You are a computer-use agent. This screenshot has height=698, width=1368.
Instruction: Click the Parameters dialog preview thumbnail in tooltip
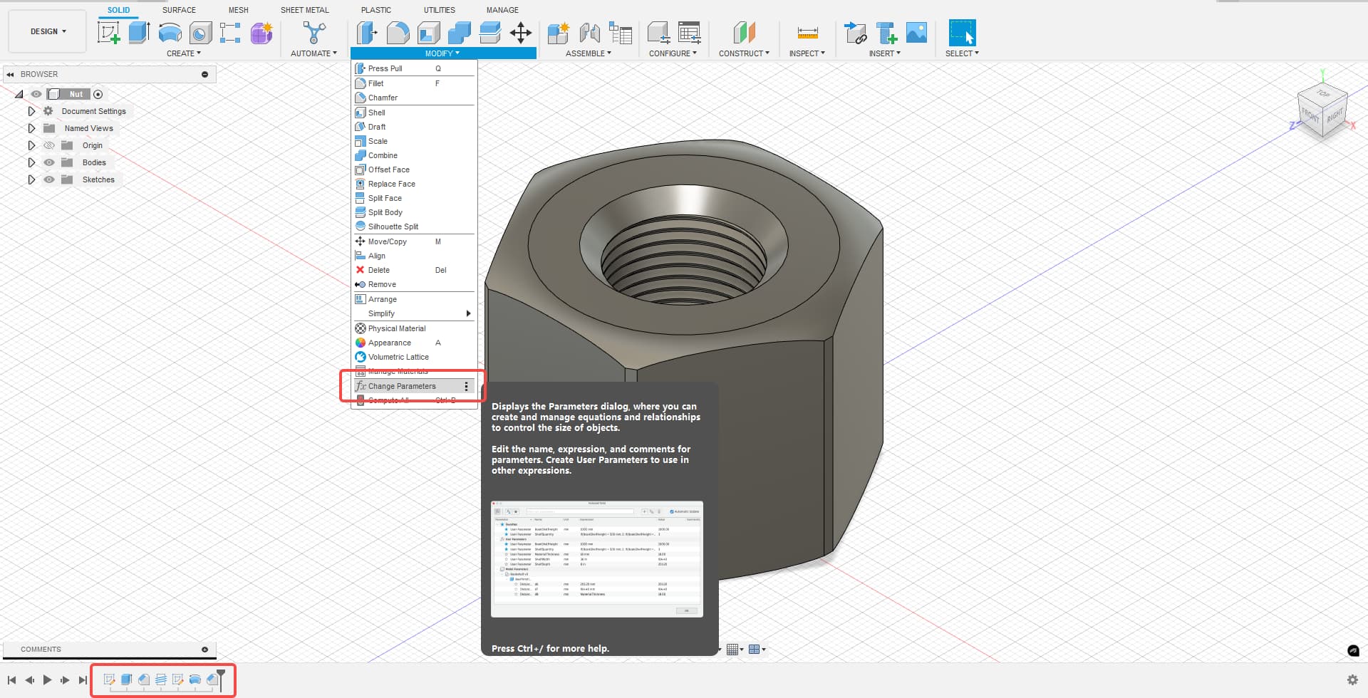click(x=597, y=559)
